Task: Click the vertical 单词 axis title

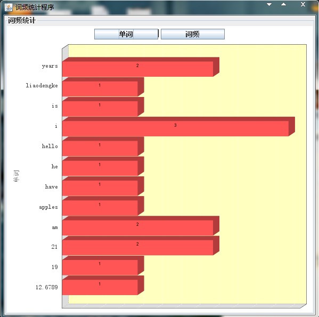Action: pos(17,176)
